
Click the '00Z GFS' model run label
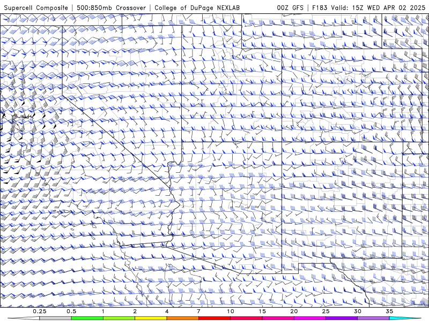click(290, 7)
